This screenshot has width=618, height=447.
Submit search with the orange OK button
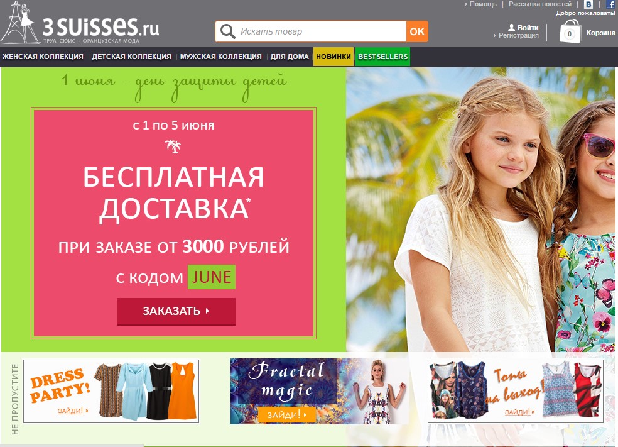tap(417, 31)
